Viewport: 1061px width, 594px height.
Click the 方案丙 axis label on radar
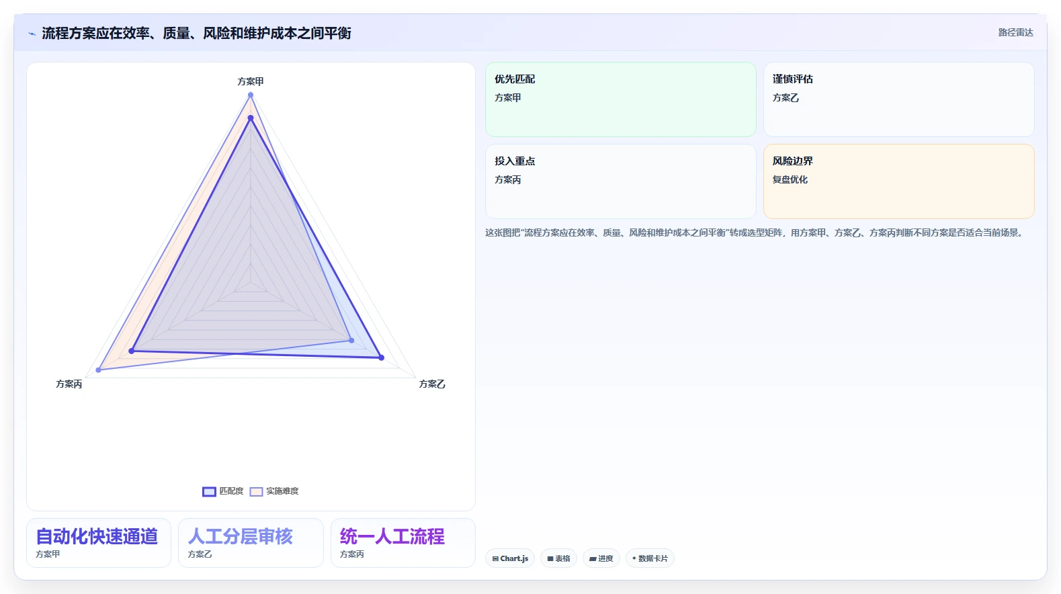[x=69, y=384]
